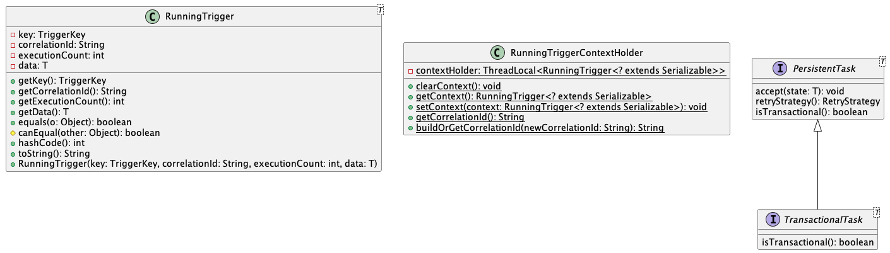The width and height of the screenshot is (890, 253).
Task: Click the buildOrGetCorrelationId method
Action: 540,128
